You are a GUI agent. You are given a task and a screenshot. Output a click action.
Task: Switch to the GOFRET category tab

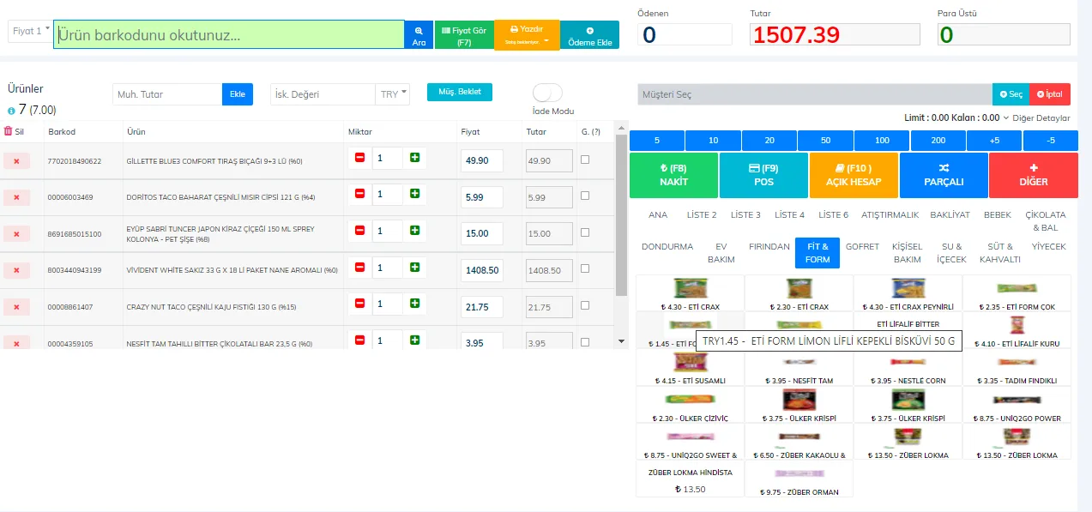tap(862, 246)
